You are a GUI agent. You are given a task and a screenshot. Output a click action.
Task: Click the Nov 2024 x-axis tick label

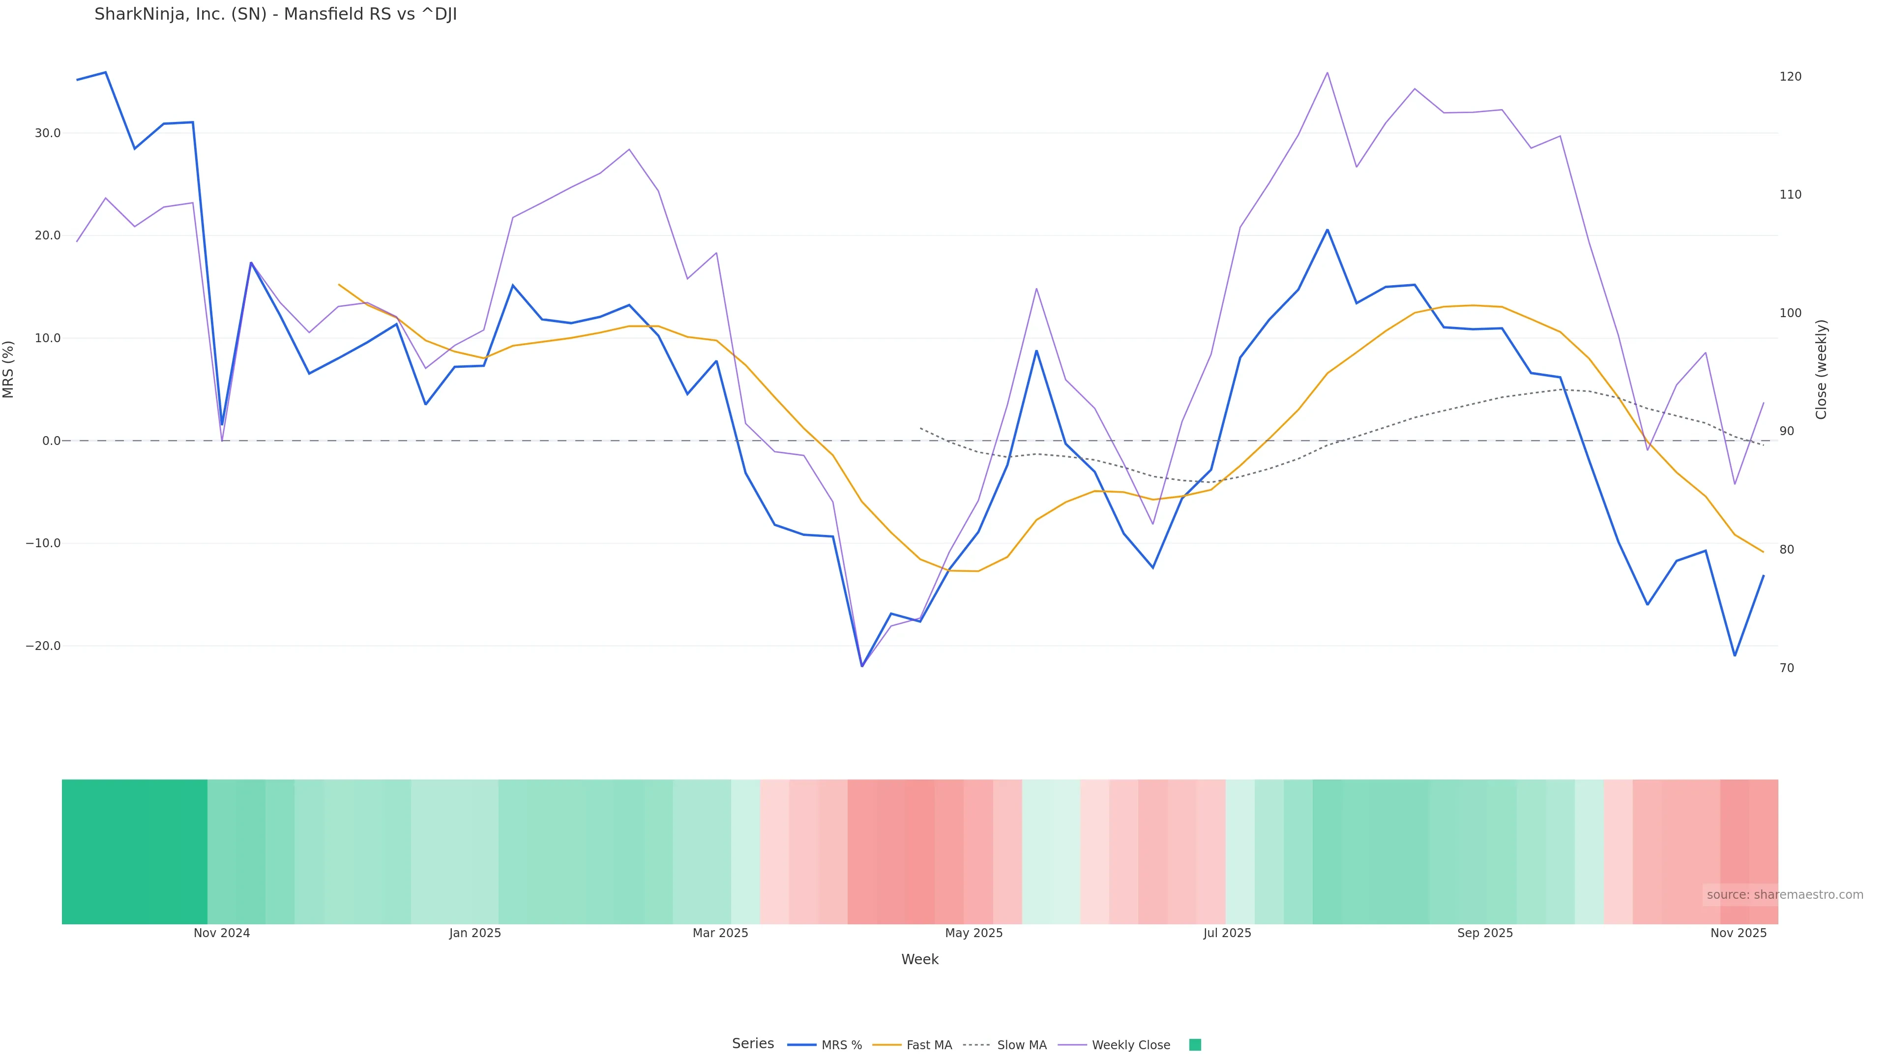221,933
